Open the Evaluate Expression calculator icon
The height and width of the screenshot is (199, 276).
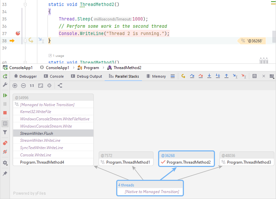pyautogui.click(x=255, y=76)
